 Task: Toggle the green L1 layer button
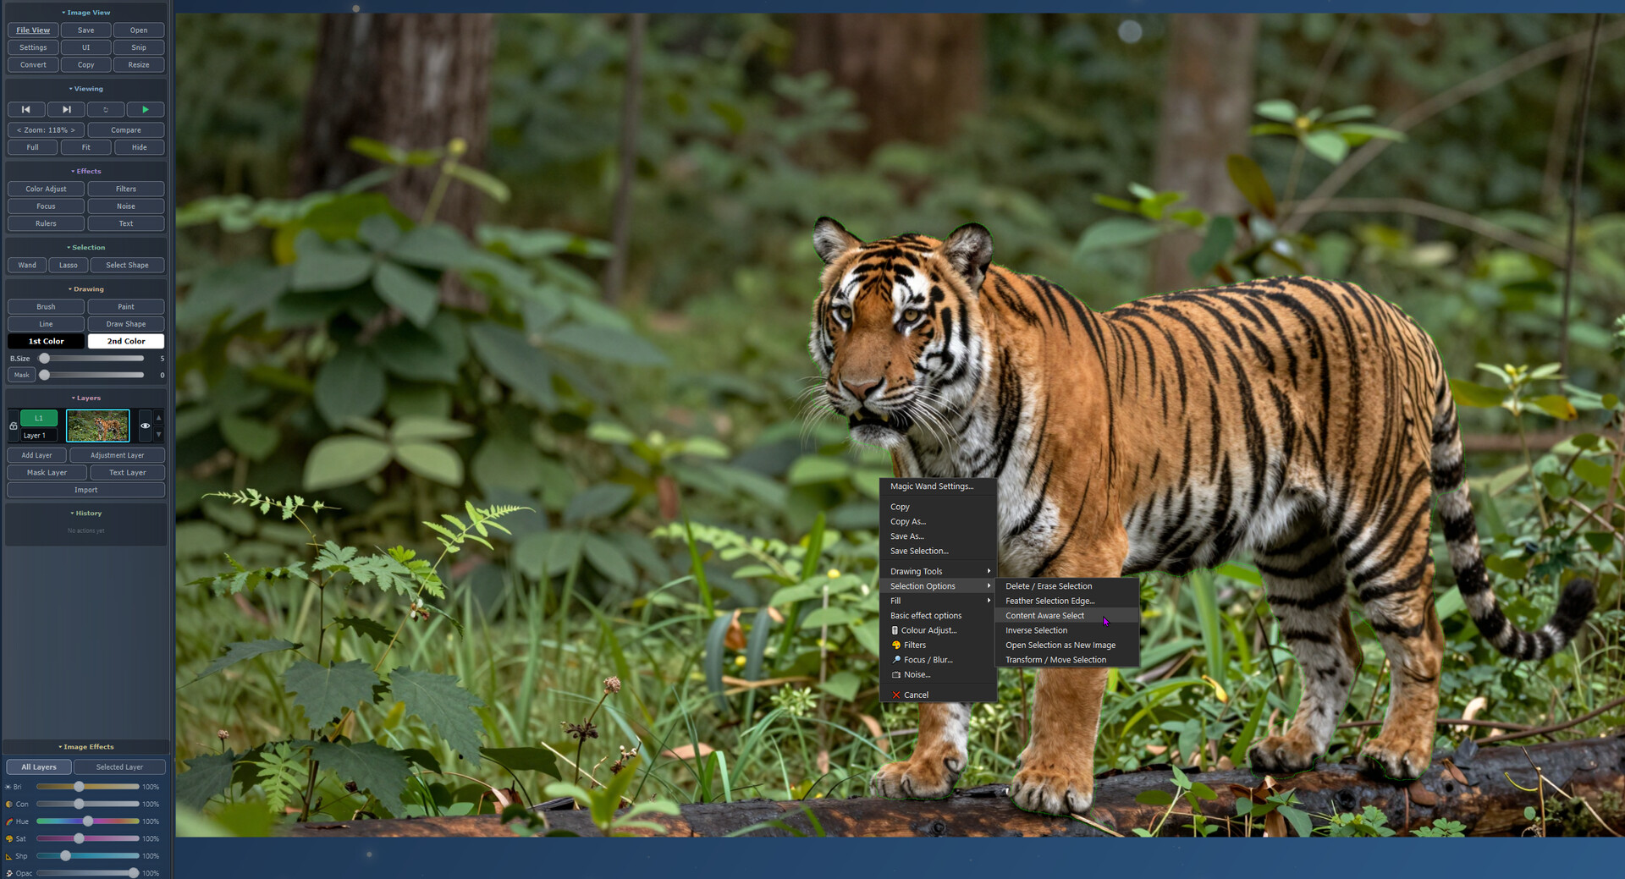(x=39, y=418)
